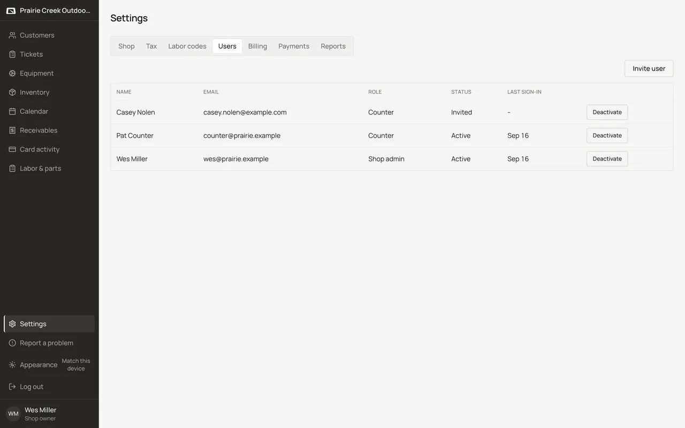
Task: Click the Receivables dollar icon
Action: coord(12,130)
